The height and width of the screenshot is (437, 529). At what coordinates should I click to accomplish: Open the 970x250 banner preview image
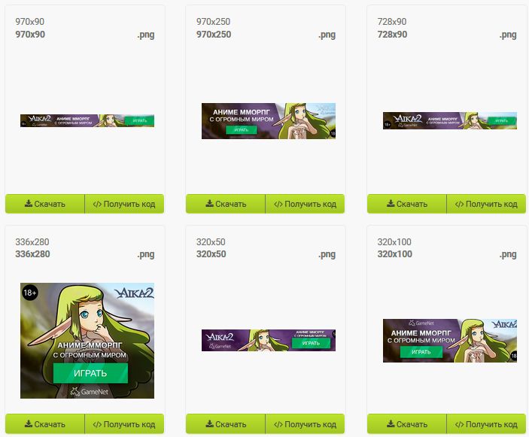(269, 121)
